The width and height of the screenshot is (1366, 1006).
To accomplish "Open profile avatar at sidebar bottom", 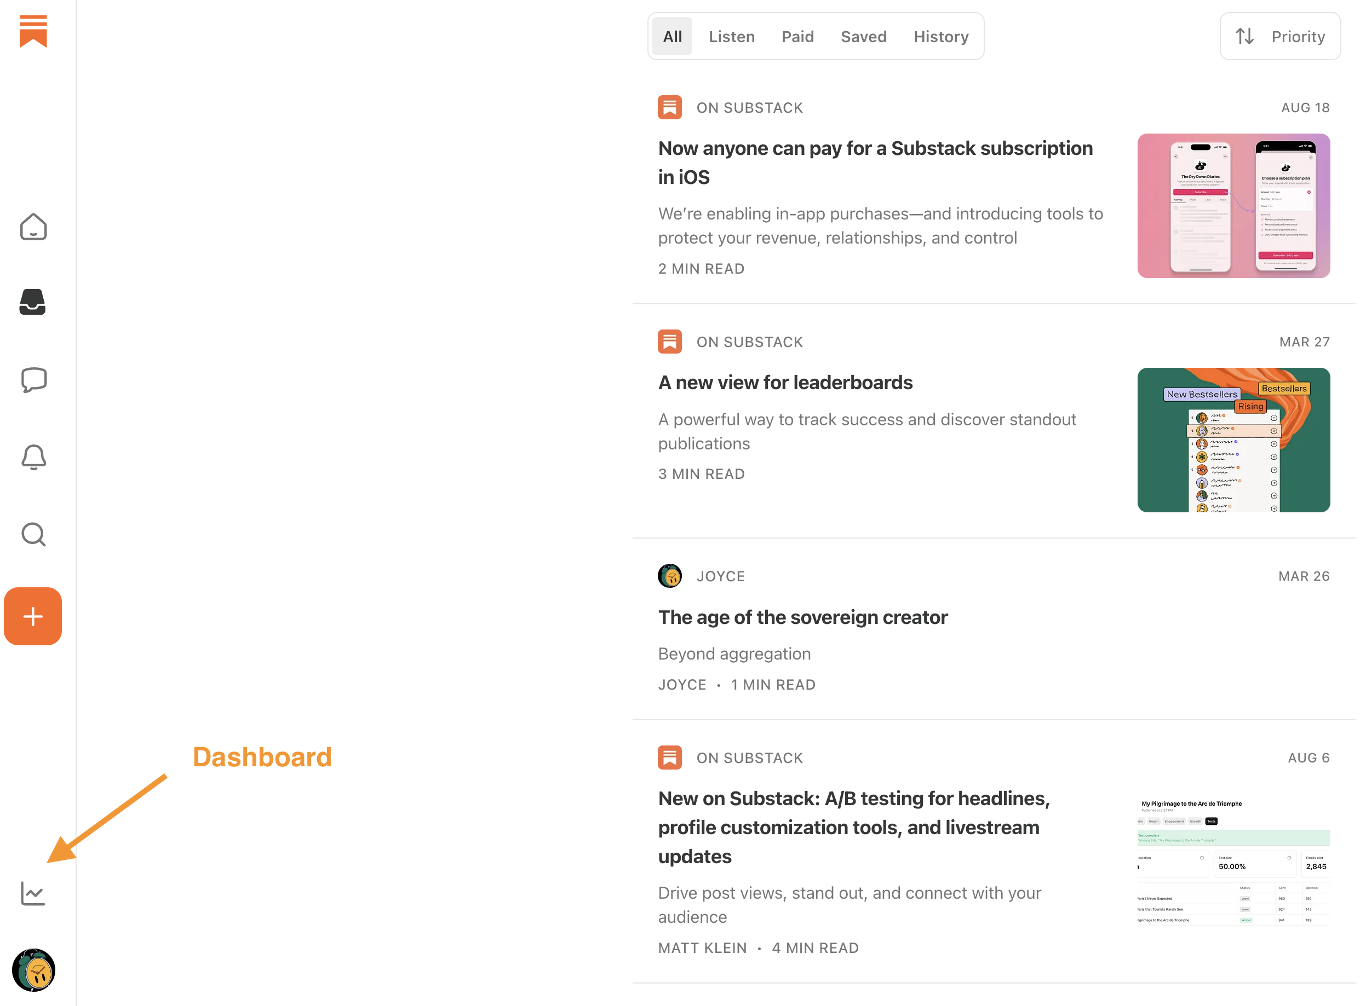I will [33, 969].
